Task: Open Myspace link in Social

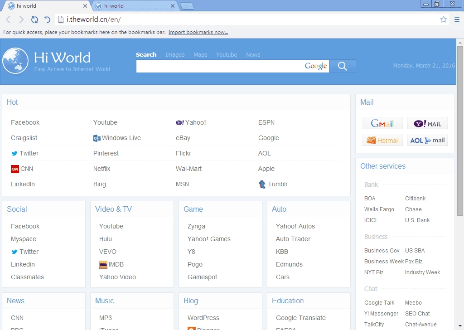Action: (24, 239)
